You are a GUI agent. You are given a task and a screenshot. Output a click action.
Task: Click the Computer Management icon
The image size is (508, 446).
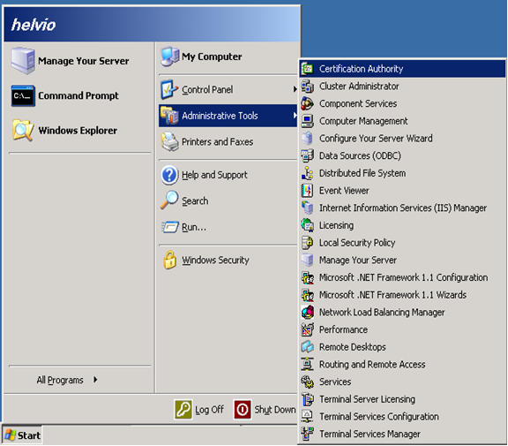coord(307,121)
